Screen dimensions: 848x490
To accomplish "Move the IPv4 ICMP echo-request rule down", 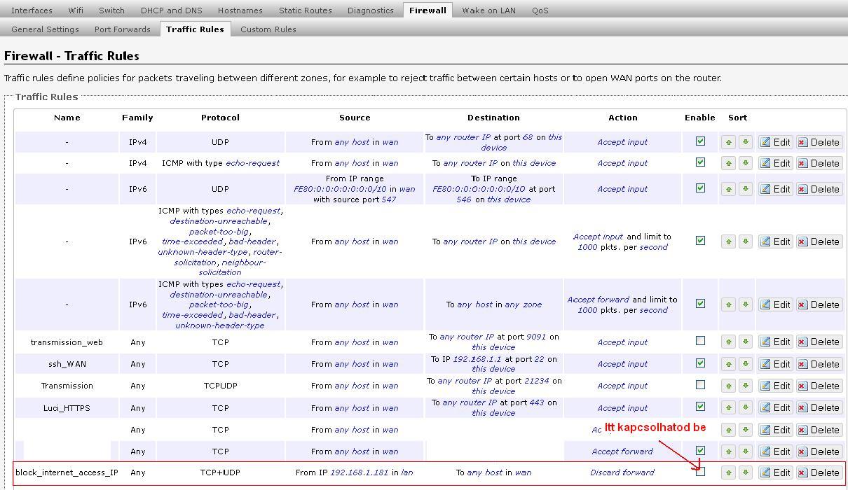I will pos(746,163).
